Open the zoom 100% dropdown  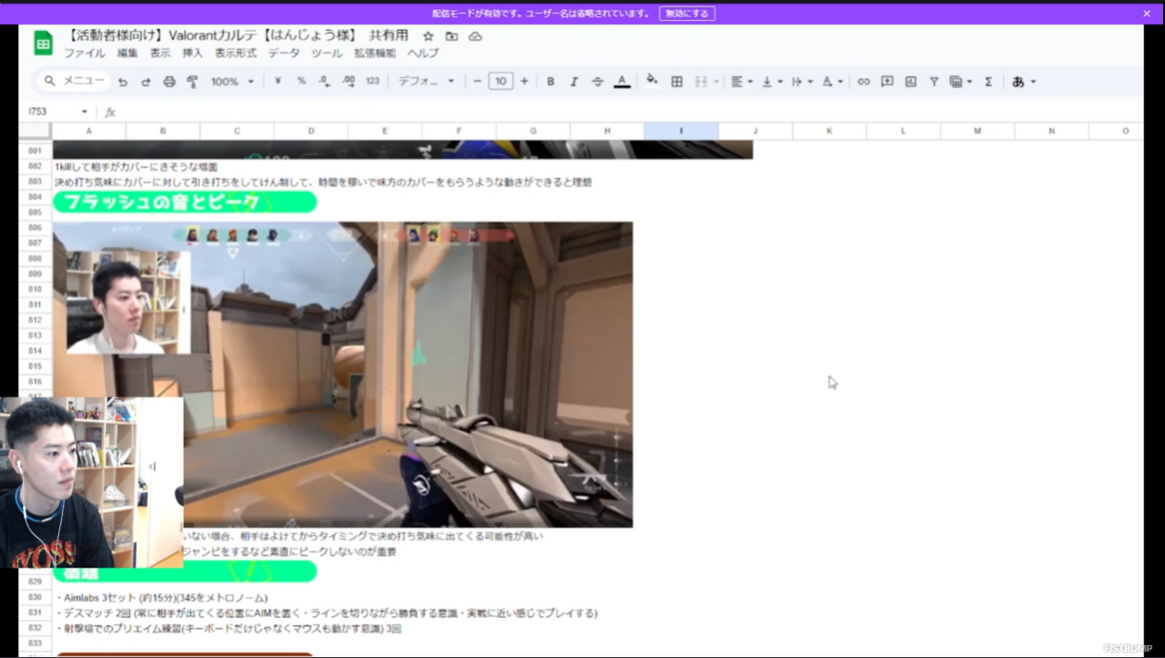[232, 81]
